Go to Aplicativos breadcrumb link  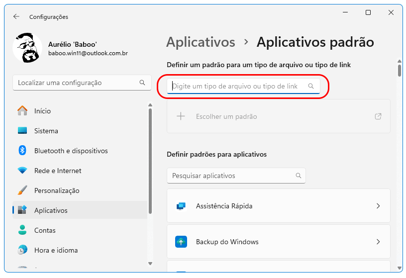point(201,42)
